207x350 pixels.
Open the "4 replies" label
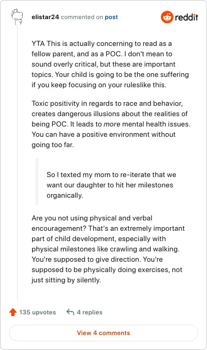90,312
